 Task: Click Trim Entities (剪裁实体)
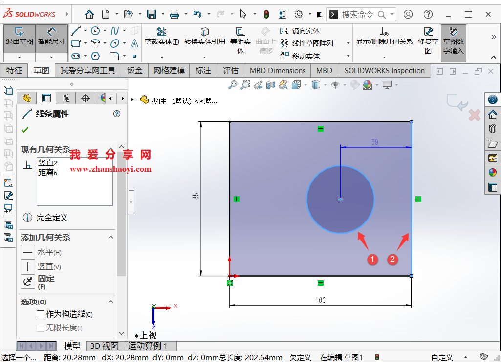click(x=162, y=37)
